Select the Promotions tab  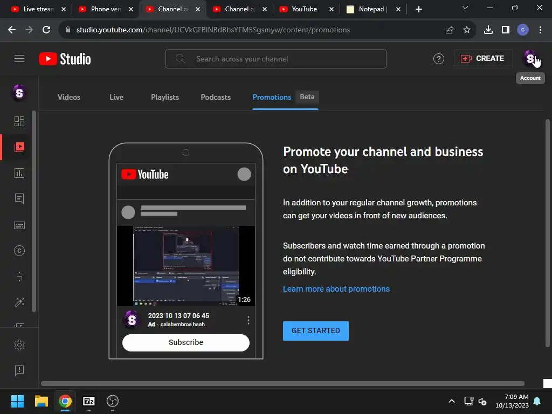point(272,97)
